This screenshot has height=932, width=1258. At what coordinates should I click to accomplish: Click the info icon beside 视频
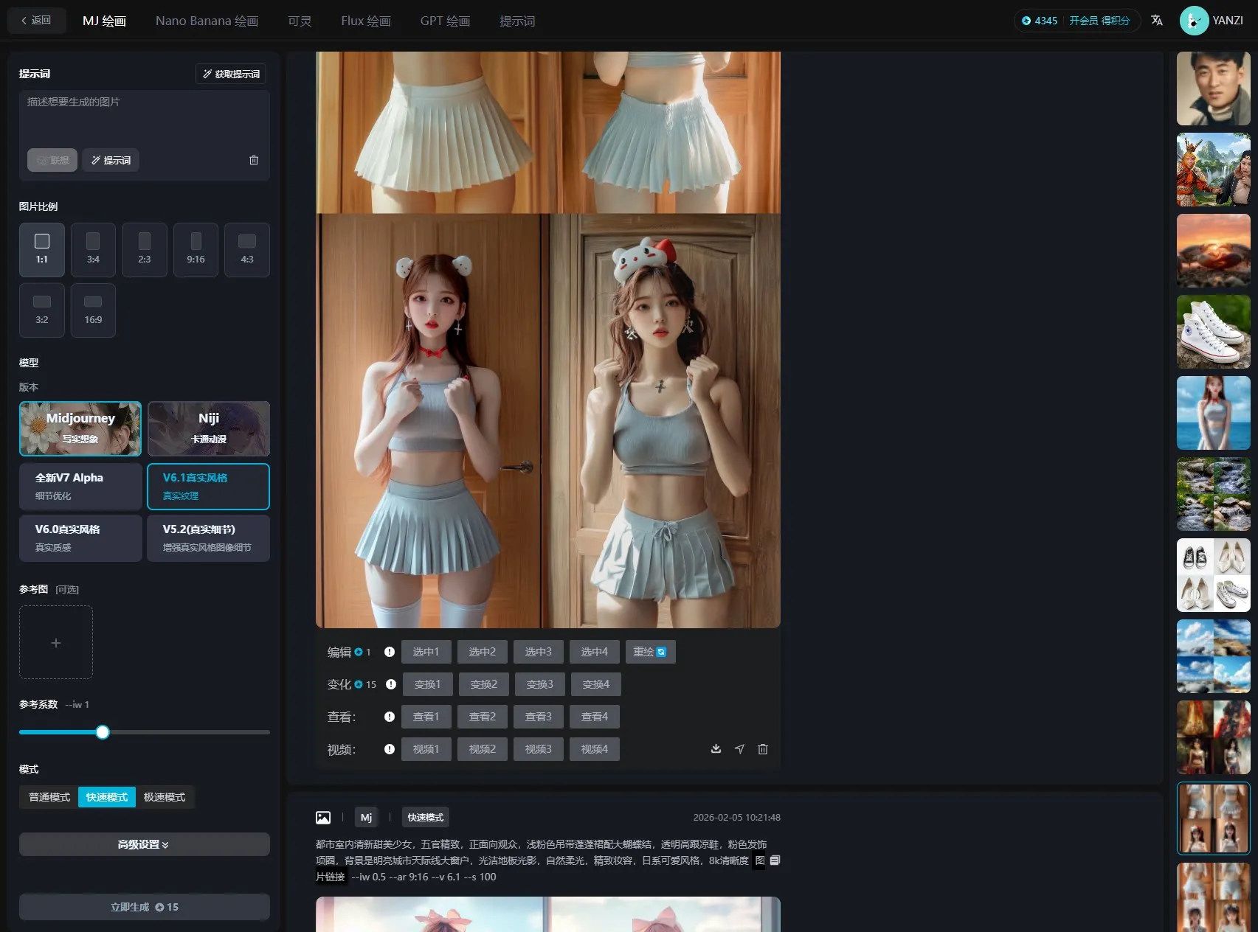point(390,749)
